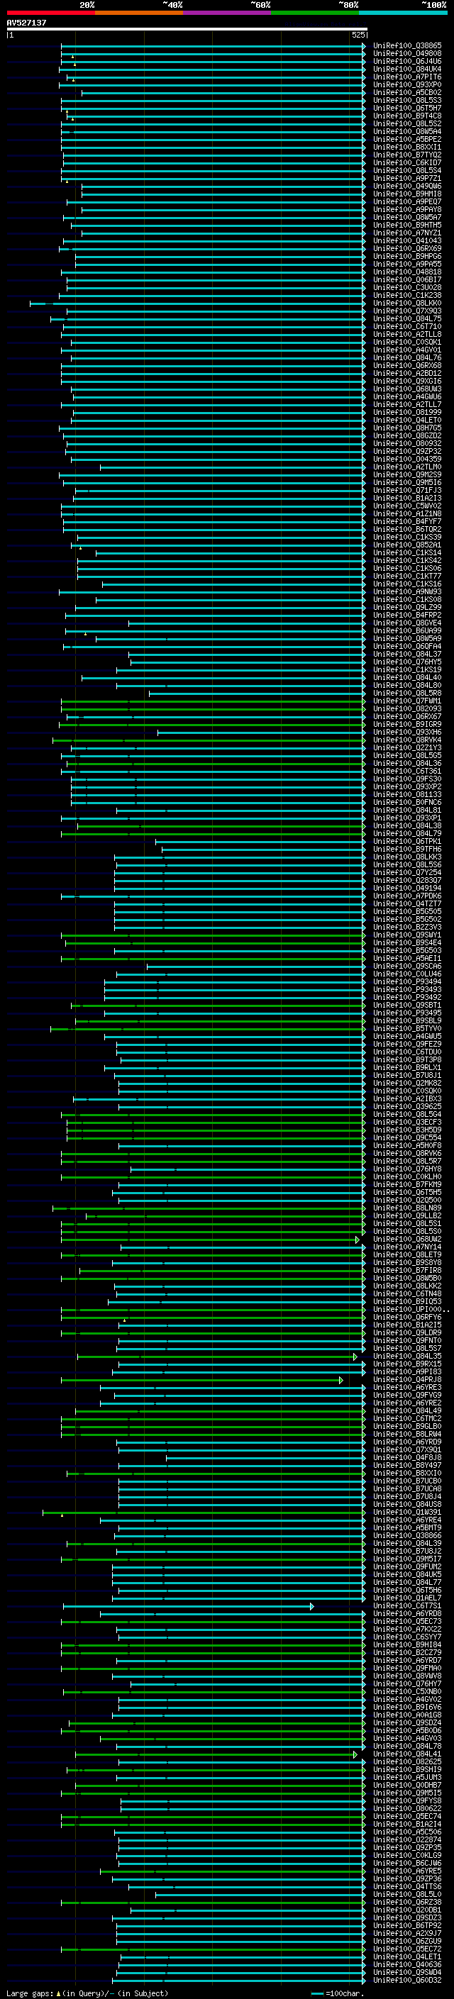Open hit UniRef100_B9HTH5
This screenshot has height=1999, width=454.
[407, 225]
